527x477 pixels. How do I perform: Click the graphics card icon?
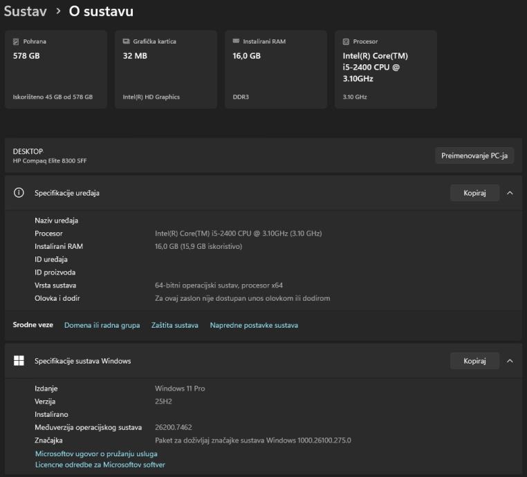click(126, 41)
